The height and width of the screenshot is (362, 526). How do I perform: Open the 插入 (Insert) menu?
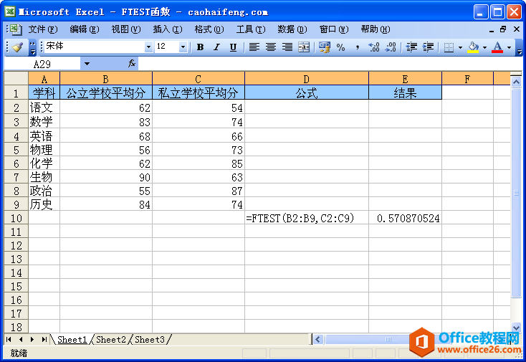(x=168, y=29)
